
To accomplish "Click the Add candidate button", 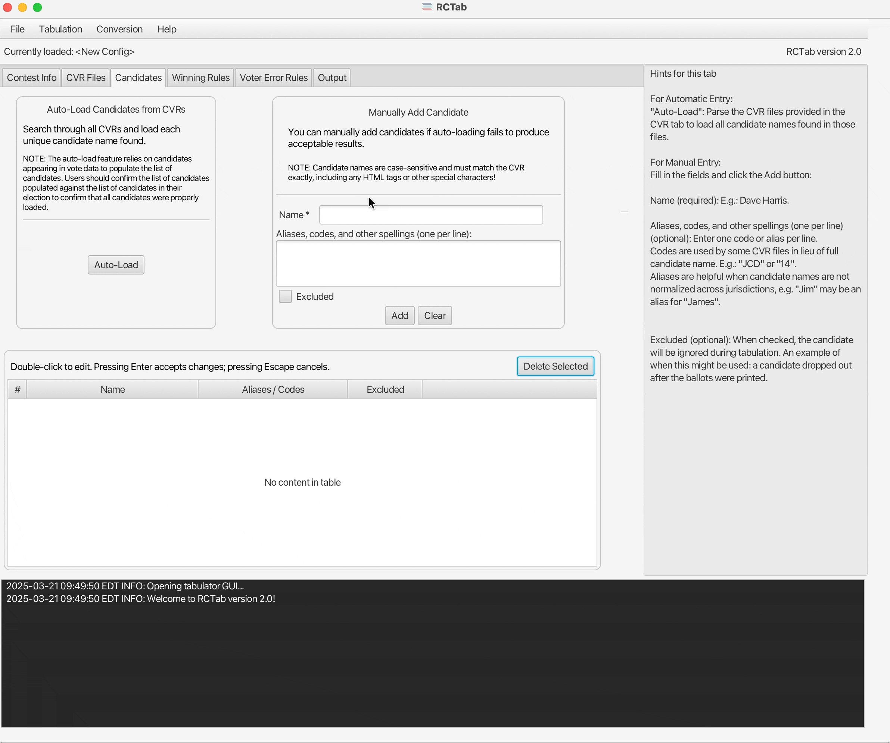I will [400, 316].
